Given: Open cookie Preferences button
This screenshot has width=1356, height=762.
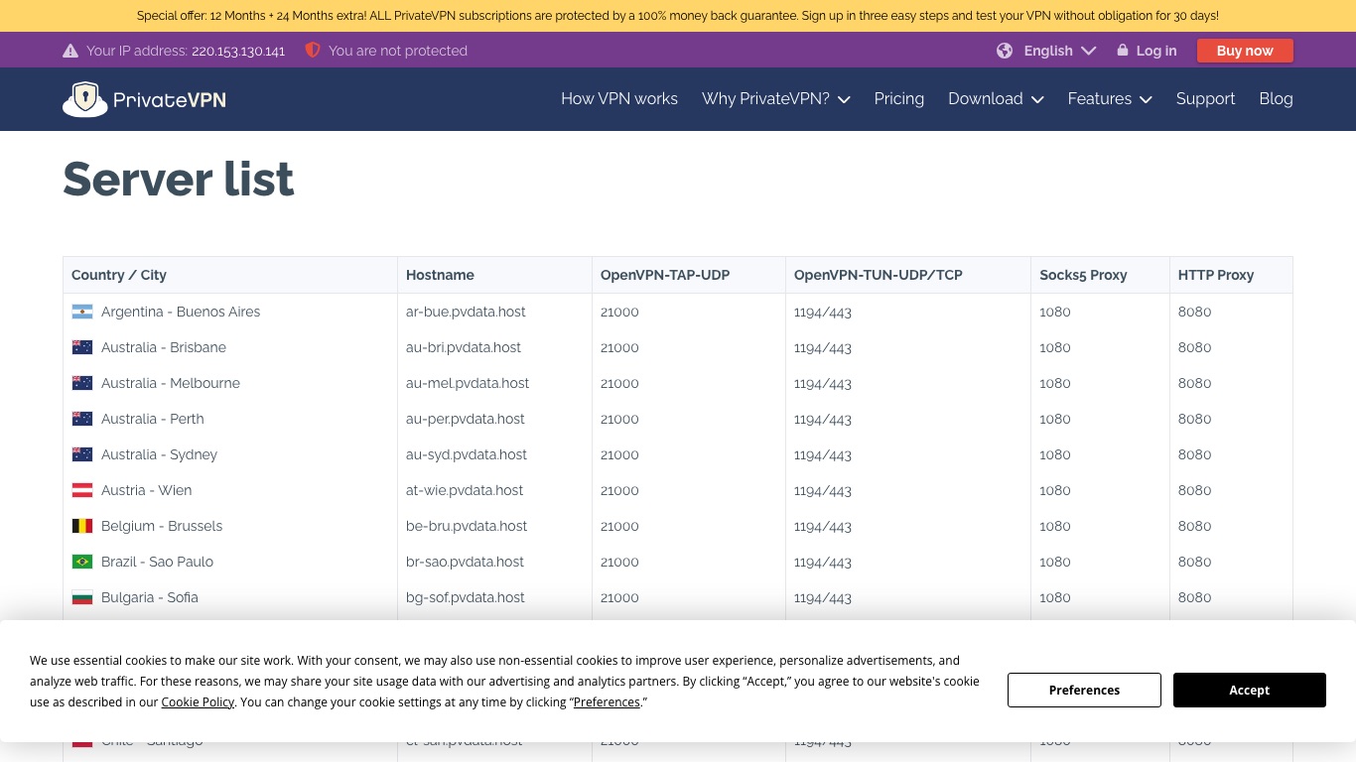Looking at the screenshot, I should [1084, 690].
